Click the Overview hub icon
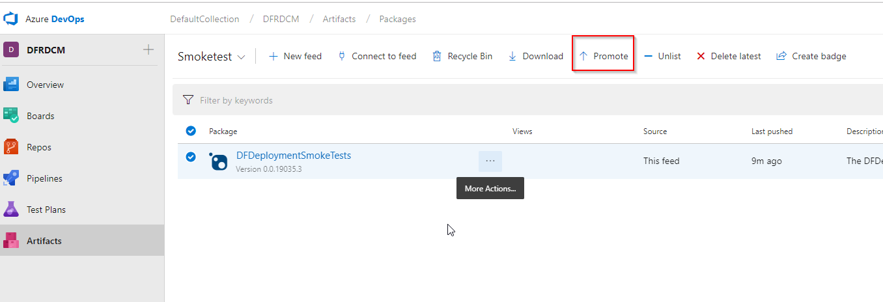 click(11, 85)
